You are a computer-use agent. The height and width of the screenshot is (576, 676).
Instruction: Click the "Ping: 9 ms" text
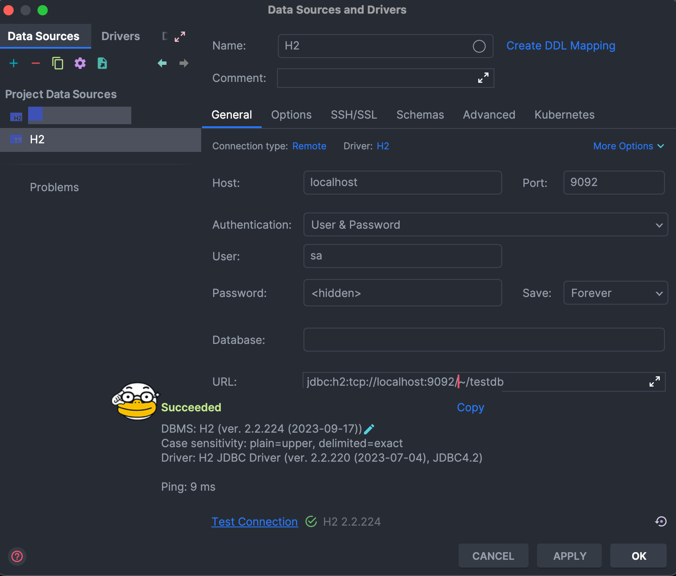click(188, 487)
